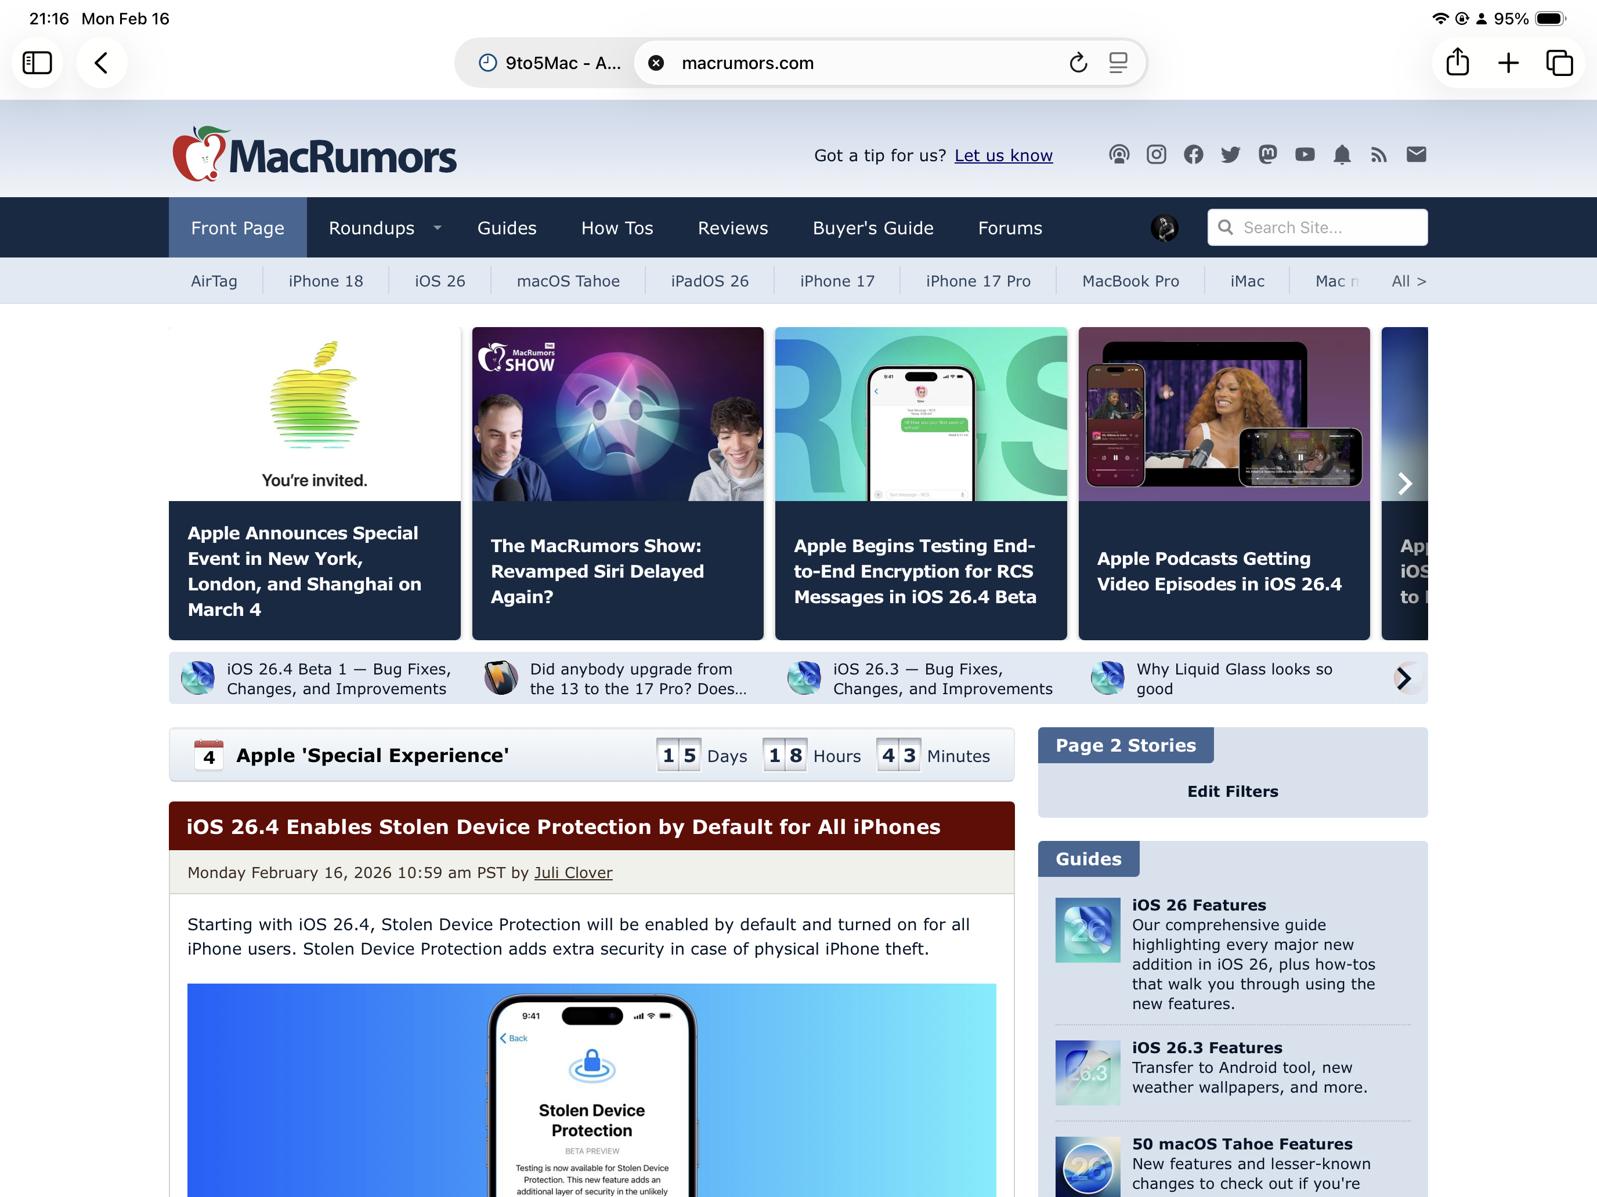Image resolution: width=1597 pixels, height=1197 pixels.
Task: Open MacRumors Twitter page
Action: point(1230,154)
